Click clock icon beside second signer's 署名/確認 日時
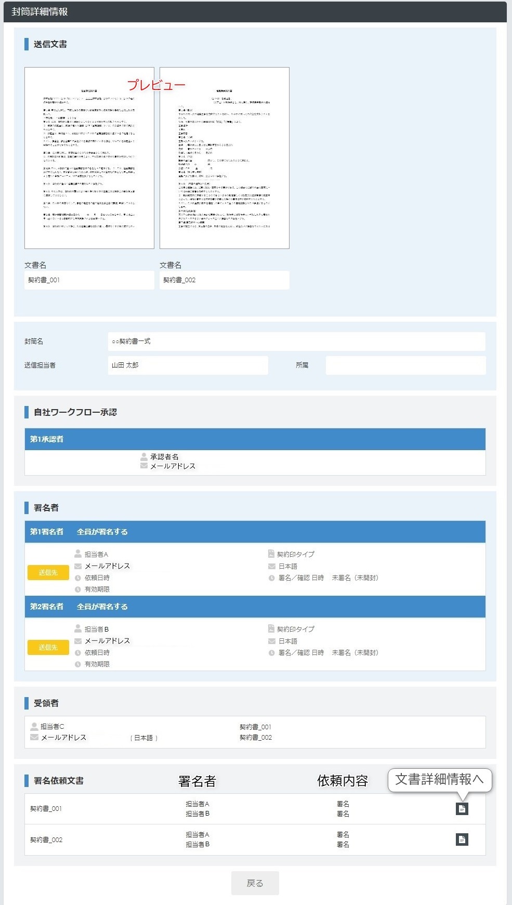 [x=271, y=653]
